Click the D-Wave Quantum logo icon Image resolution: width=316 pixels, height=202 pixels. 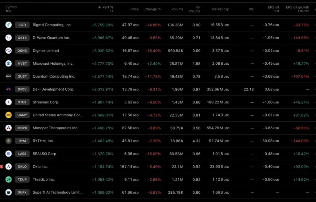click(x=8, y=38)
